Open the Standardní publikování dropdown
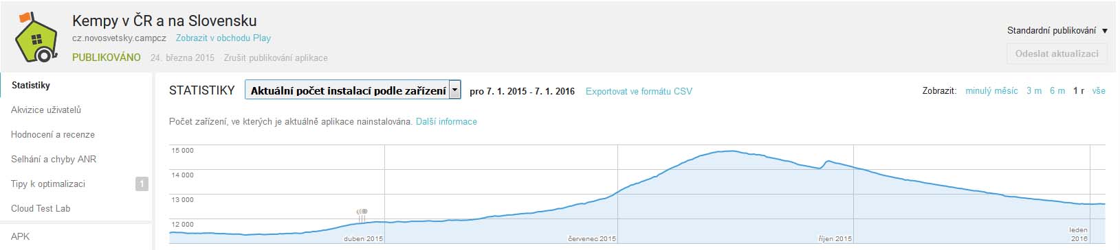The height and width of the screenshot is (250, 1120). pyautogui.click(x=1057, y=31)
